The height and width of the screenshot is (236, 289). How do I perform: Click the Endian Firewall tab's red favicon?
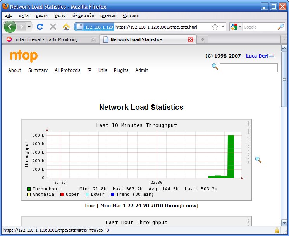click(9, 39)
